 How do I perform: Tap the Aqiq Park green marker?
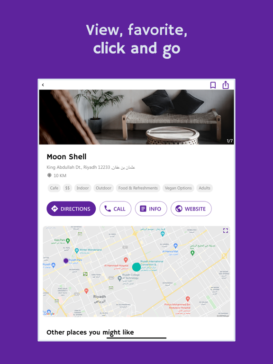coord(68,241)
